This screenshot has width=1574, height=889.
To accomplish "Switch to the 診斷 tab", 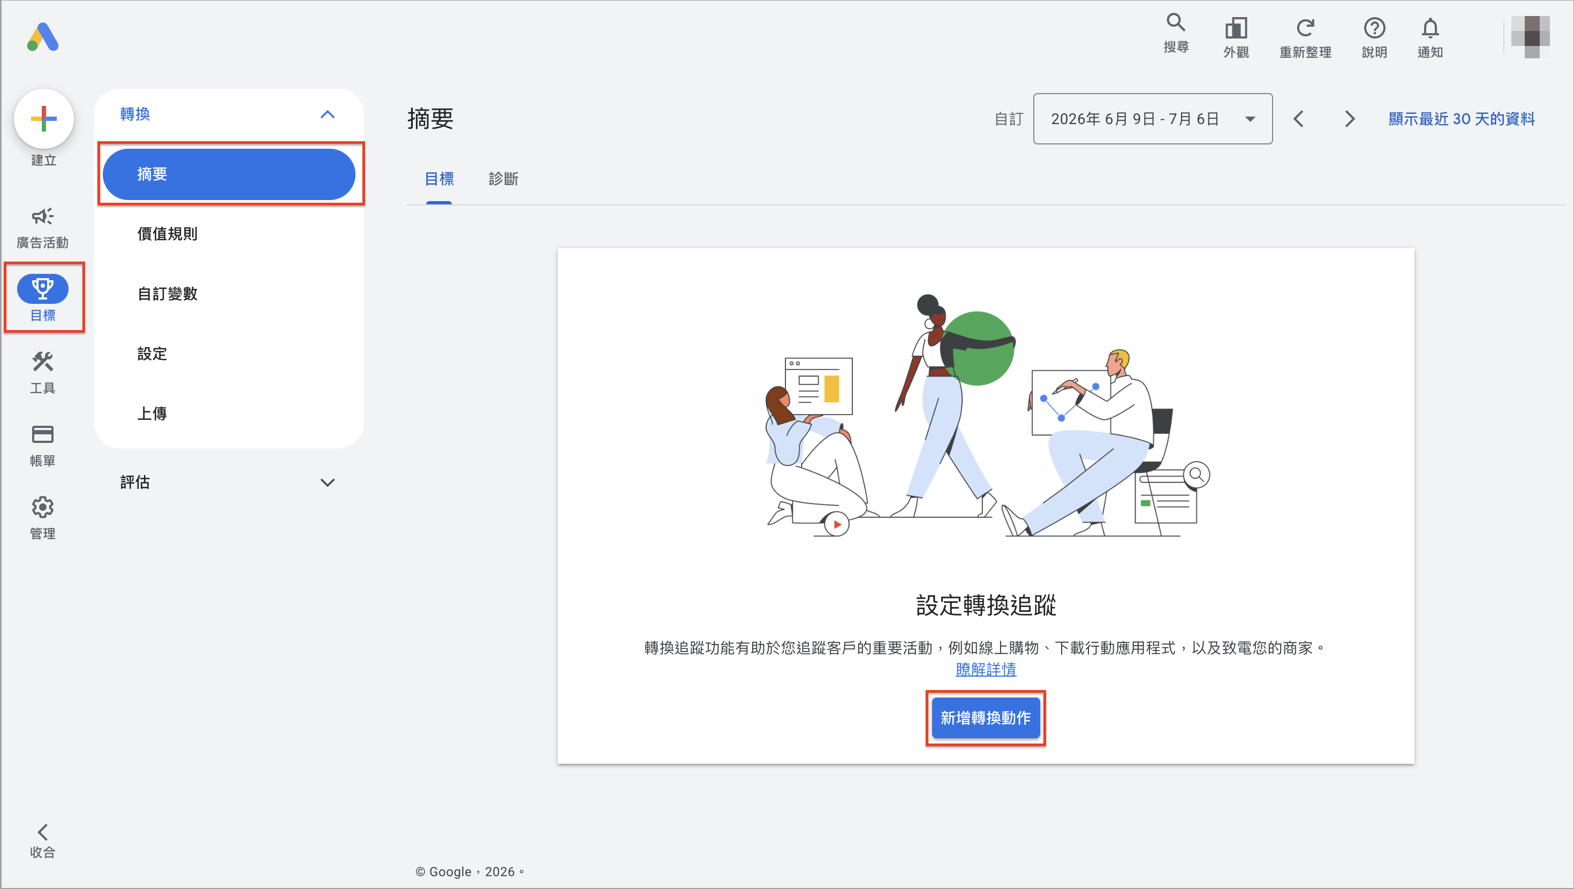I will pyautogui.click(x=503, y=179).
